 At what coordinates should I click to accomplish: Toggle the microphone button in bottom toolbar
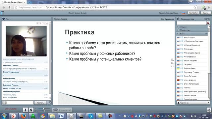point(25,110)
